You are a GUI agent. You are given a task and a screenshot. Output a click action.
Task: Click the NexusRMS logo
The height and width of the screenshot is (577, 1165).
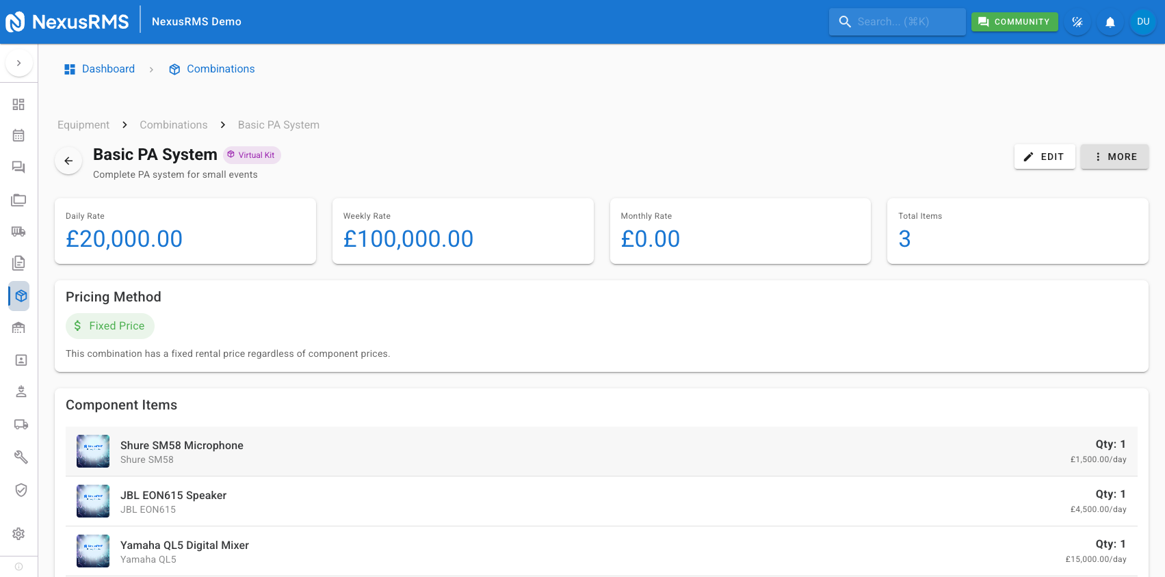pyautogui.click(x=67, y=22)
